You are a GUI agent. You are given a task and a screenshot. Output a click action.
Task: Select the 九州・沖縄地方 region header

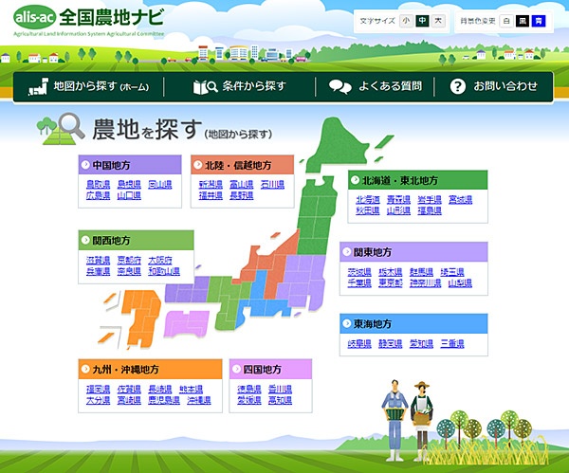[x=150, y=370]
